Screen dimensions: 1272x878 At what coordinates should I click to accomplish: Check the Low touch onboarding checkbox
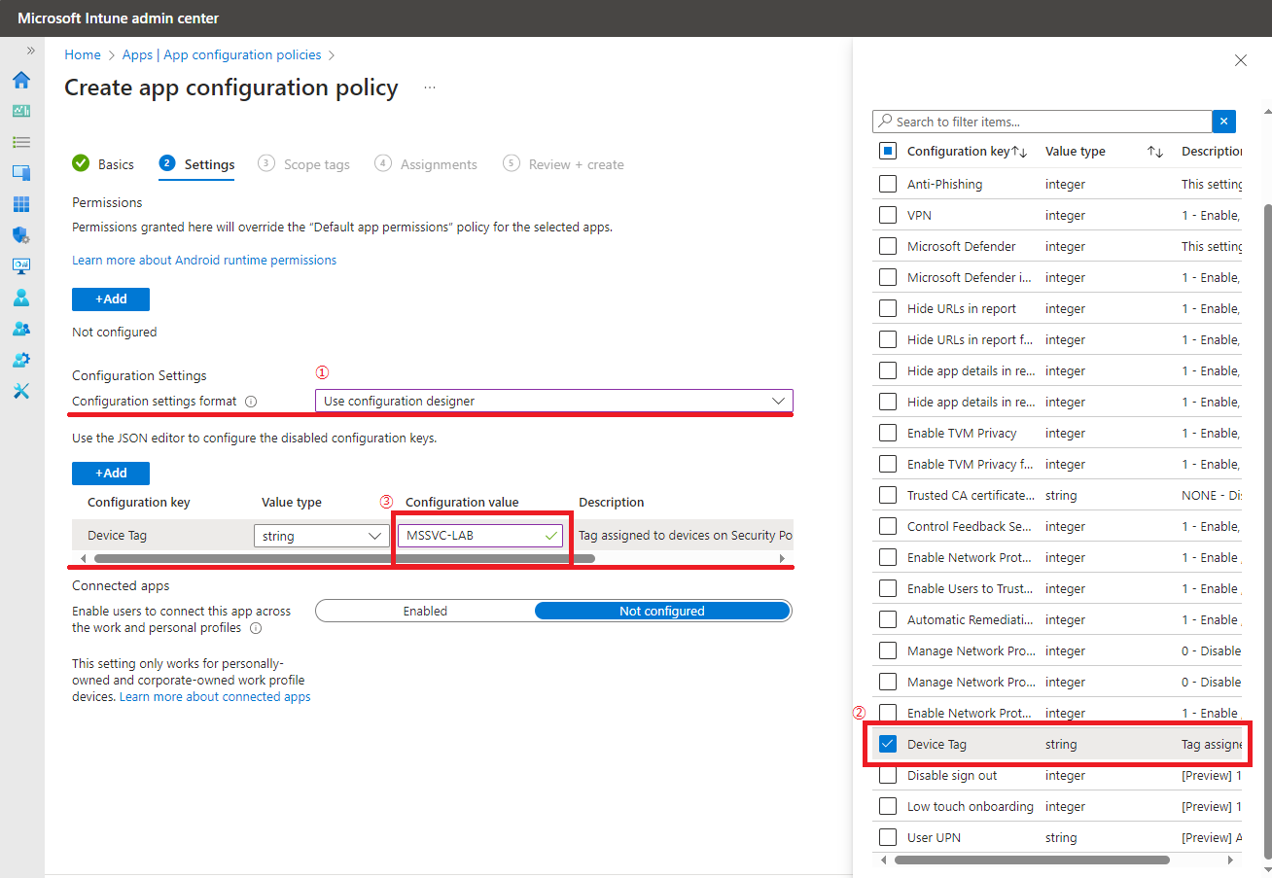pos(888,806)
